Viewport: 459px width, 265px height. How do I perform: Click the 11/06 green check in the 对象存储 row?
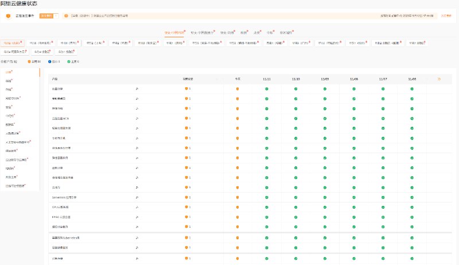pyautogui.click(x=412, y=259)
